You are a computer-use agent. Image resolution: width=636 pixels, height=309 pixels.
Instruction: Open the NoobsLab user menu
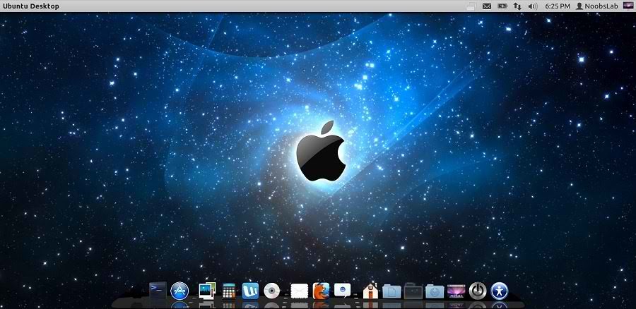pyautogui.click(x=597, y=6)
